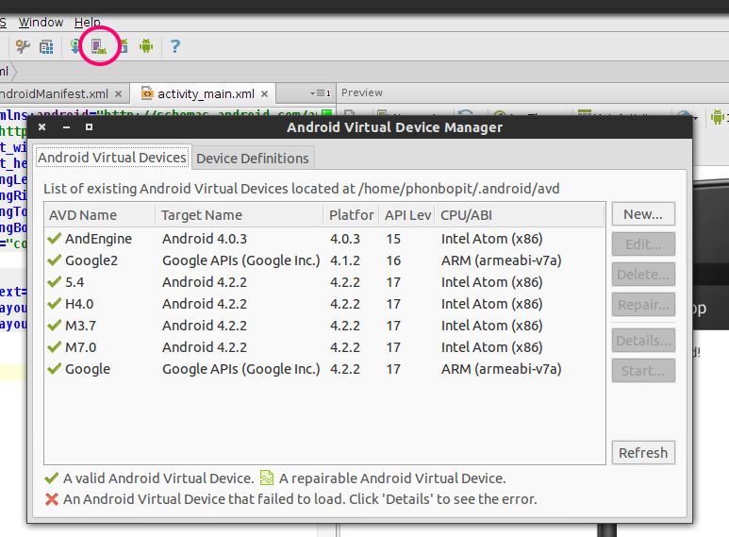The image size is (729, 537).
Task: Click the green Android robot toolbar icon
Action: click(x=146, y=46)
